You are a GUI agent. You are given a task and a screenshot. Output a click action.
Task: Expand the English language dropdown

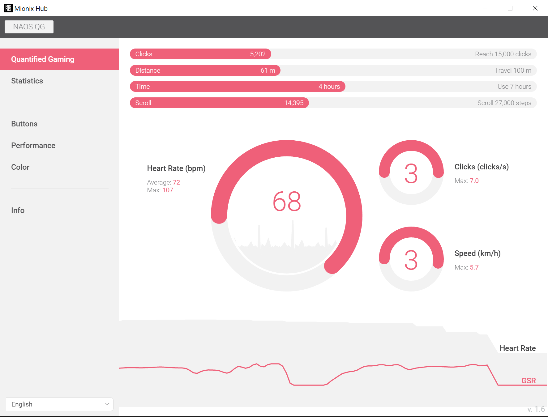pyautogui.click(x=54, y=404)
